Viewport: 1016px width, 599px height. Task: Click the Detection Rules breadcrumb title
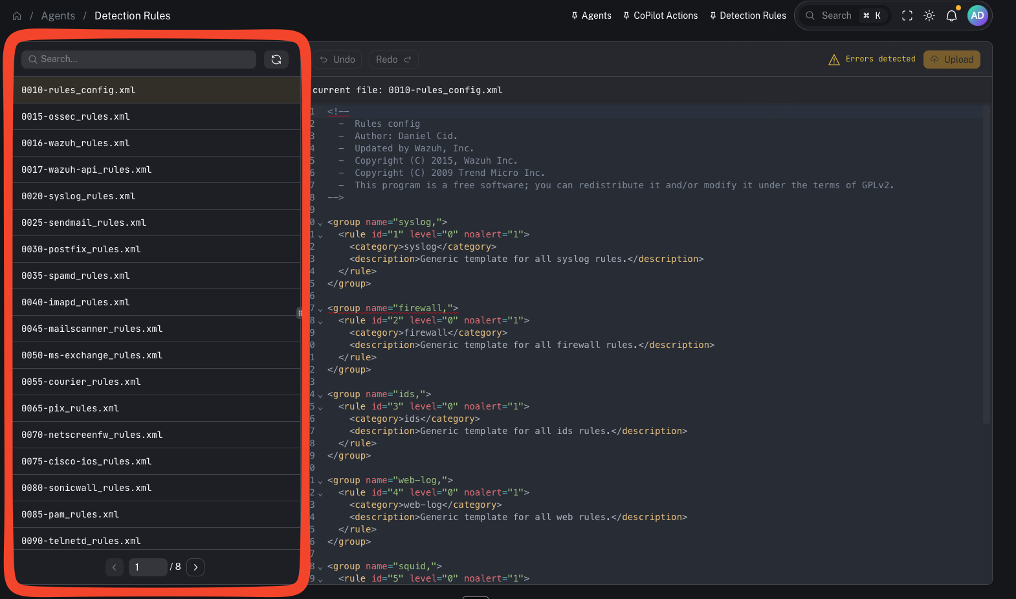133,16
